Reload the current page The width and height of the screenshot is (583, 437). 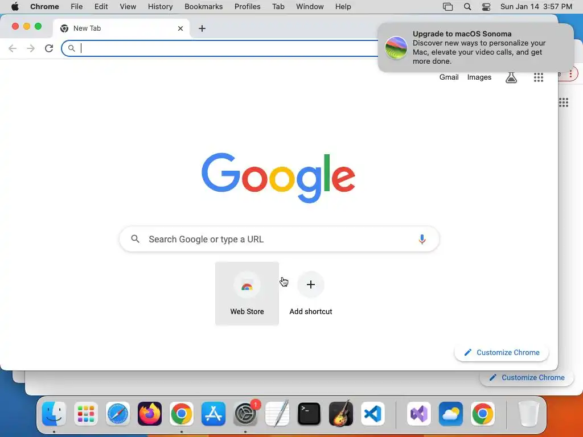tap(49, 48)
